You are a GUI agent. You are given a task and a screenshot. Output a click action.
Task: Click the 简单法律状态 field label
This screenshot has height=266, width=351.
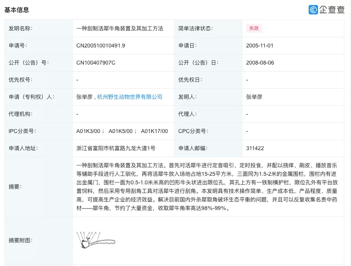tap(195, 28)
